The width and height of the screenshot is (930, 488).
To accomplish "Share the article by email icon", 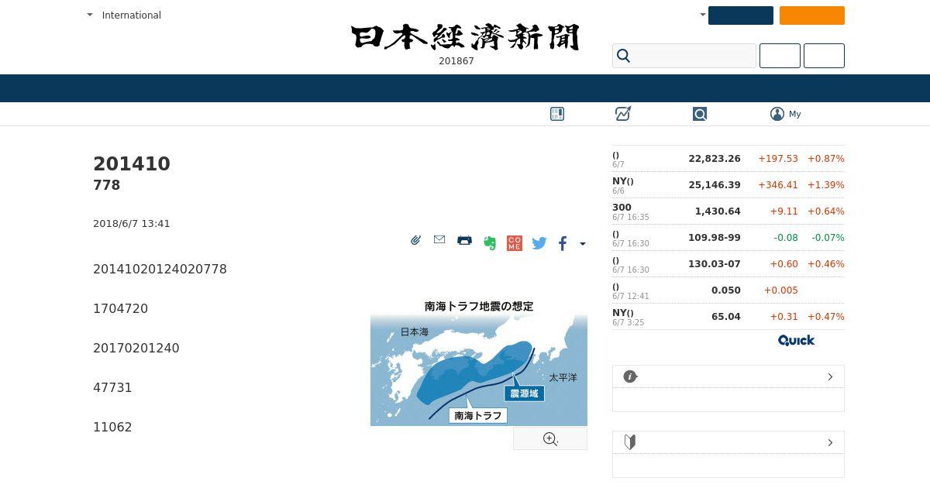I will pyautogui.click(x=439, y=240).
